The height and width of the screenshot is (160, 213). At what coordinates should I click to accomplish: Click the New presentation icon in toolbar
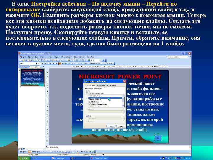(20, 60)
